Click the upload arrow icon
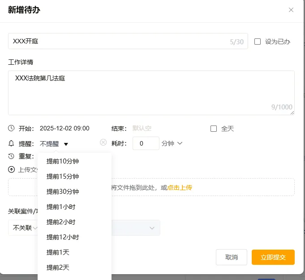Image resolution: width=305 pixels, height=280 pixels. click(x=12, y=170)
